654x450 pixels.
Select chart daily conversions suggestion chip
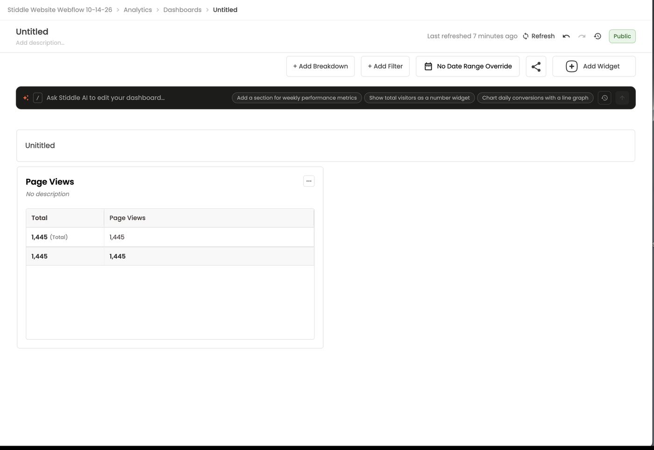[x=535, y=98]
